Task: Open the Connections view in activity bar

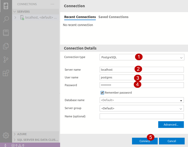Action: pos(6,6)
